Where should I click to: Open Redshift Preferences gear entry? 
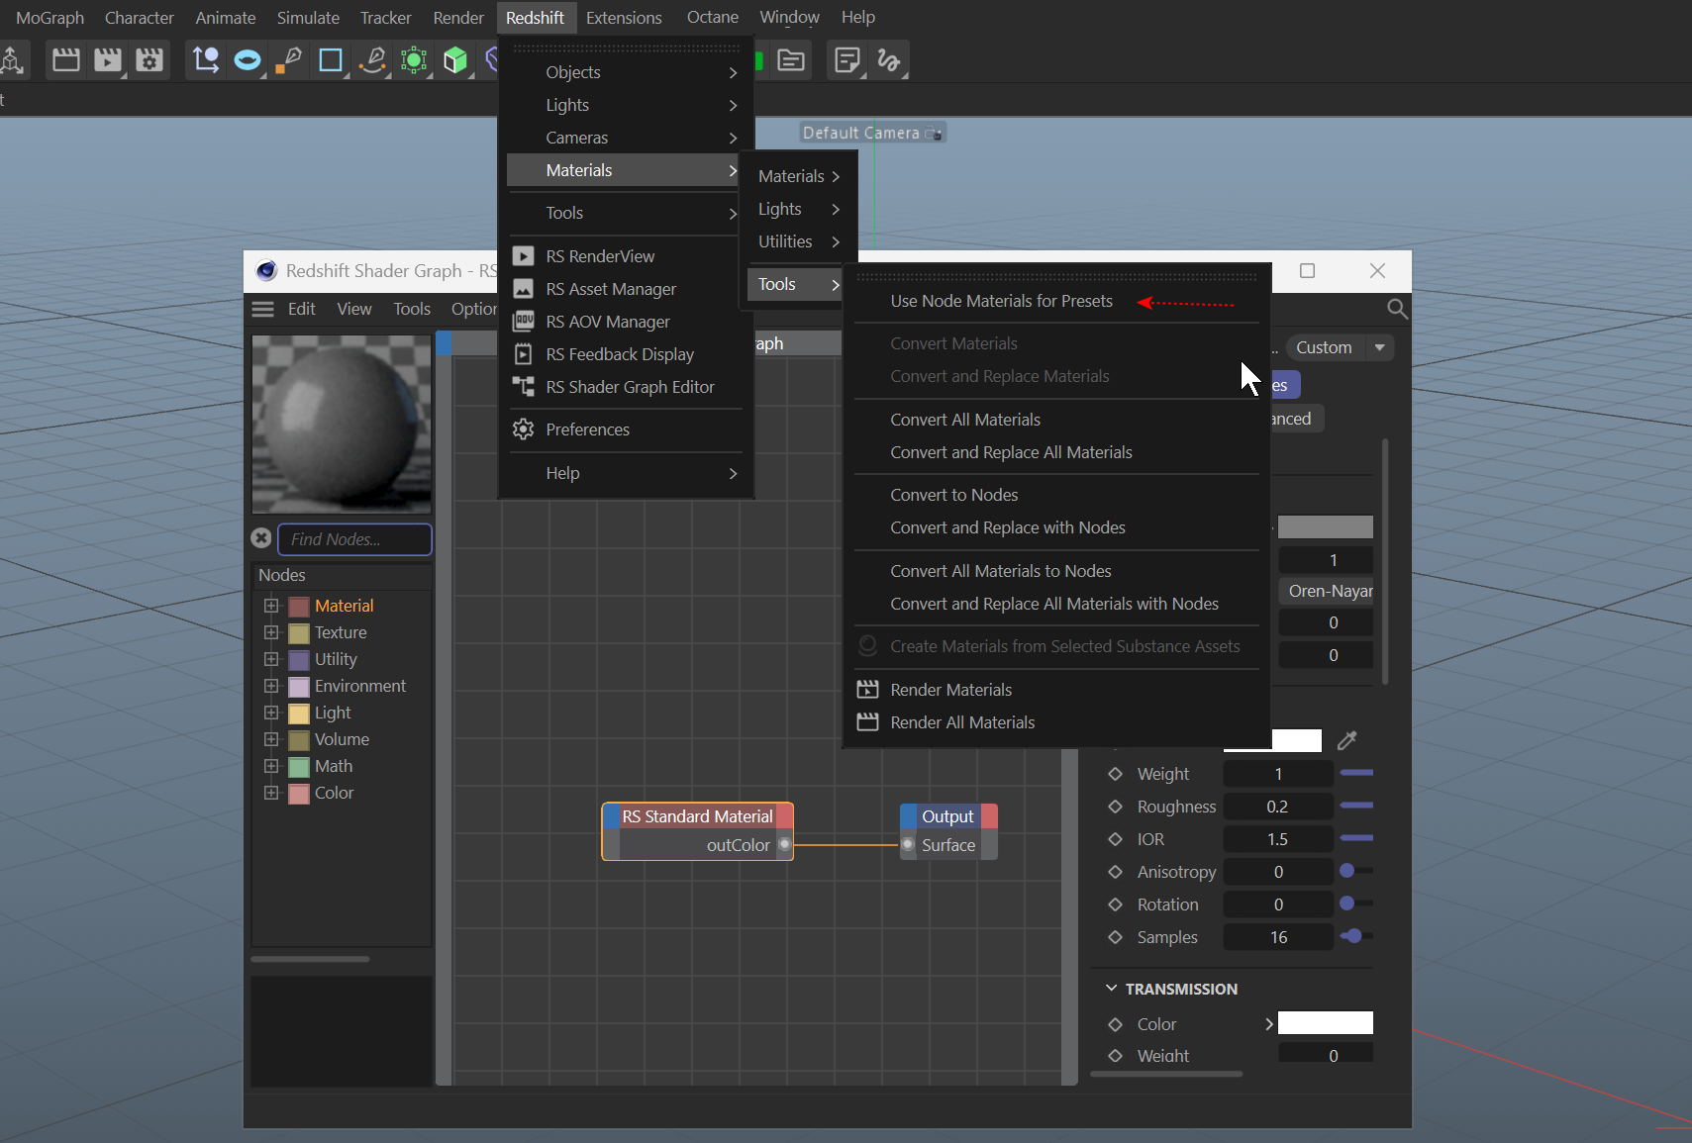click(626, 429)
